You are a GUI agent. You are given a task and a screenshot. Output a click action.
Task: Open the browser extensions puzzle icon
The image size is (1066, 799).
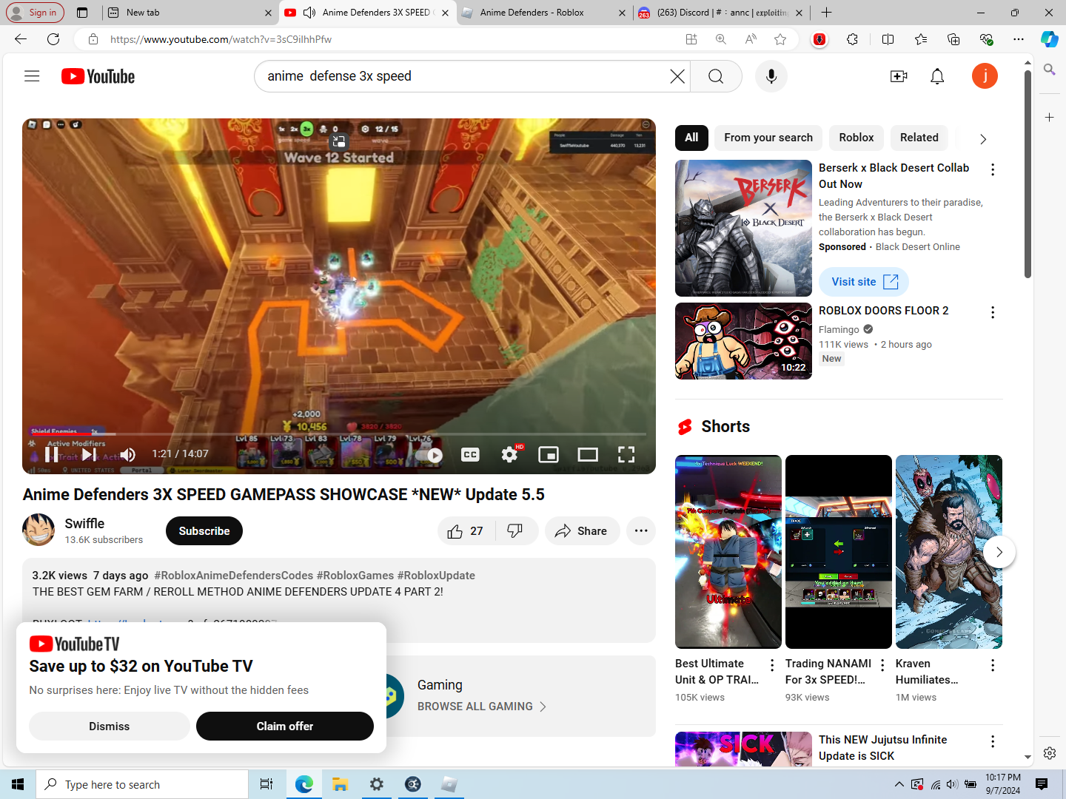[x=852, y=39]
